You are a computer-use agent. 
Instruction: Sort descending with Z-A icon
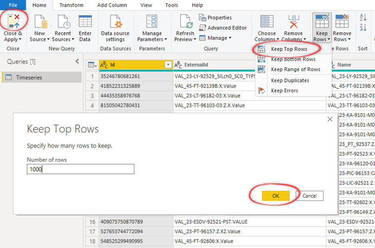pos(363,27)
